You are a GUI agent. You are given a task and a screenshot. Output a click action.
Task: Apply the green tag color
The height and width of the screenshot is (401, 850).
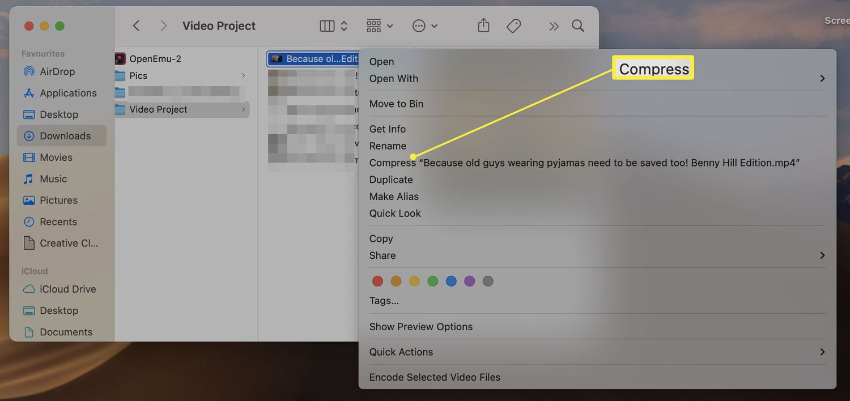(433, 281)
